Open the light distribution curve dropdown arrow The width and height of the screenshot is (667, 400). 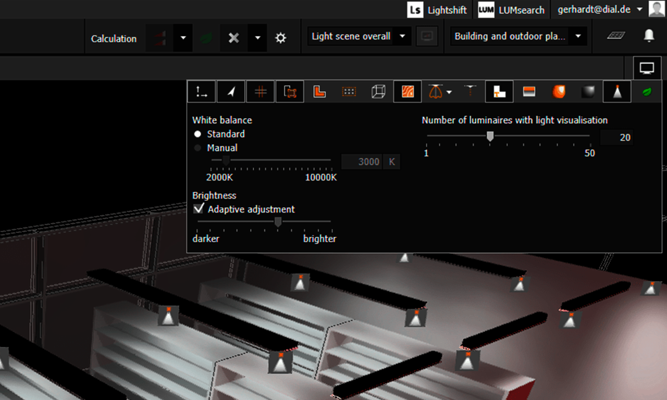tap(449, 93)
